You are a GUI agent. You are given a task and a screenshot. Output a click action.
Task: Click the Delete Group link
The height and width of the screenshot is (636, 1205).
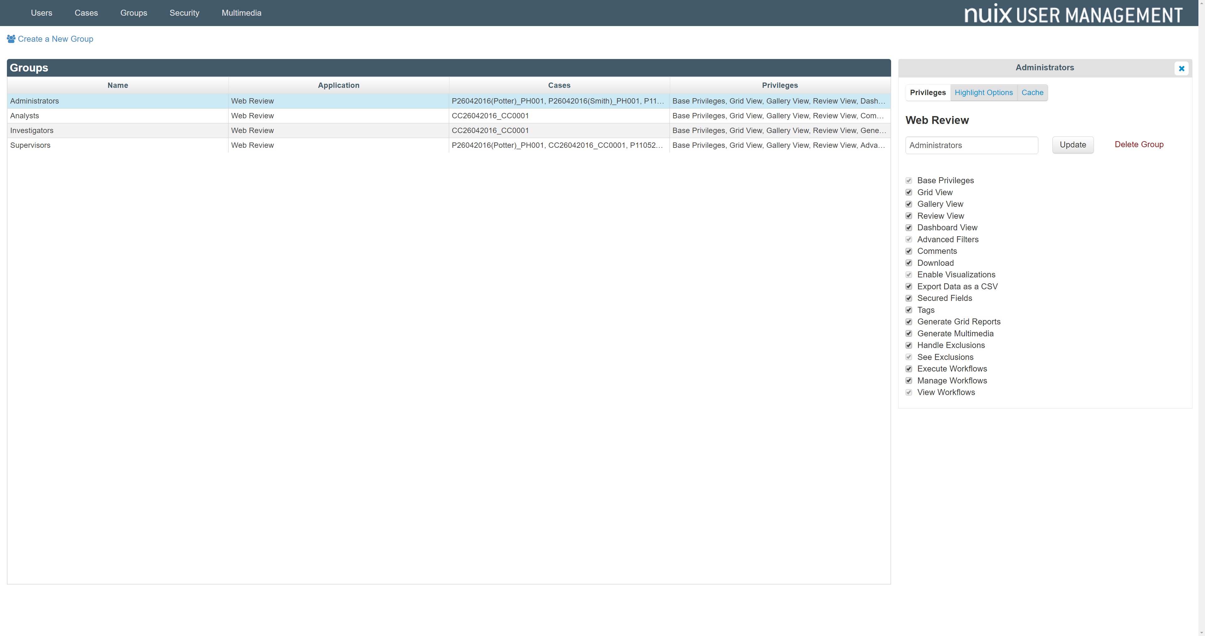click(x=1139, y=145)
